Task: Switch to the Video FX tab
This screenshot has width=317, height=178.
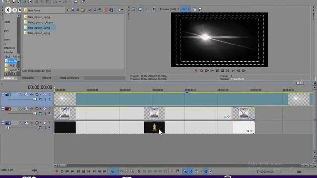Action: [46, 78]
